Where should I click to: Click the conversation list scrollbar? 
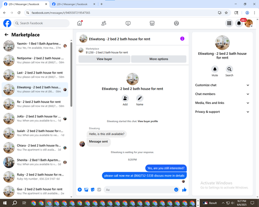pos(71,74)
